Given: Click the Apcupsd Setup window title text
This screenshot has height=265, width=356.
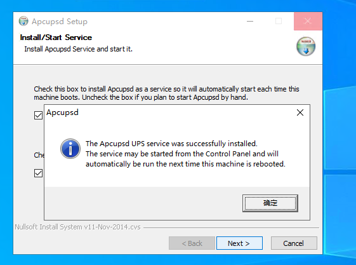Looking at the screenshot, I should 60,22.
